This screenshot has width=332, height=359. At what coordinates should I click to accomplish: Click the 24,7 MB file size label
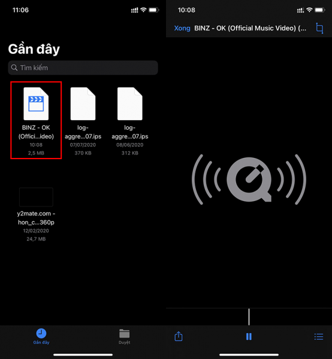click(x=36, y=239)
